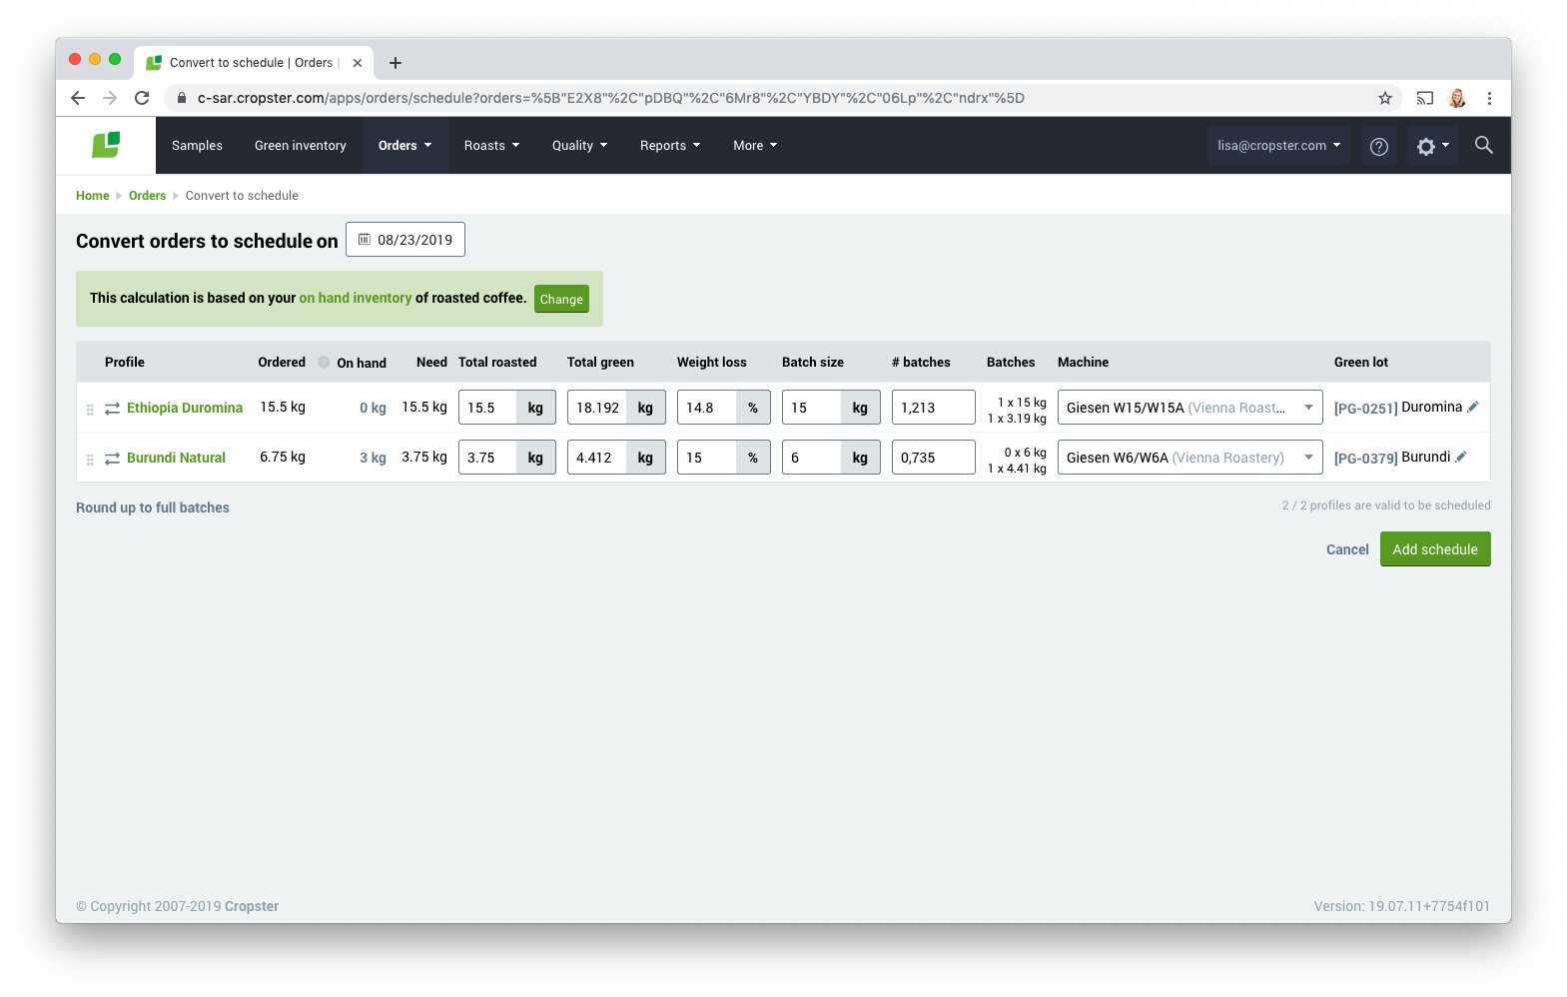Open the Reports dropdown menu
This screenshot has width=1567, height=997.
pos(670,145)
